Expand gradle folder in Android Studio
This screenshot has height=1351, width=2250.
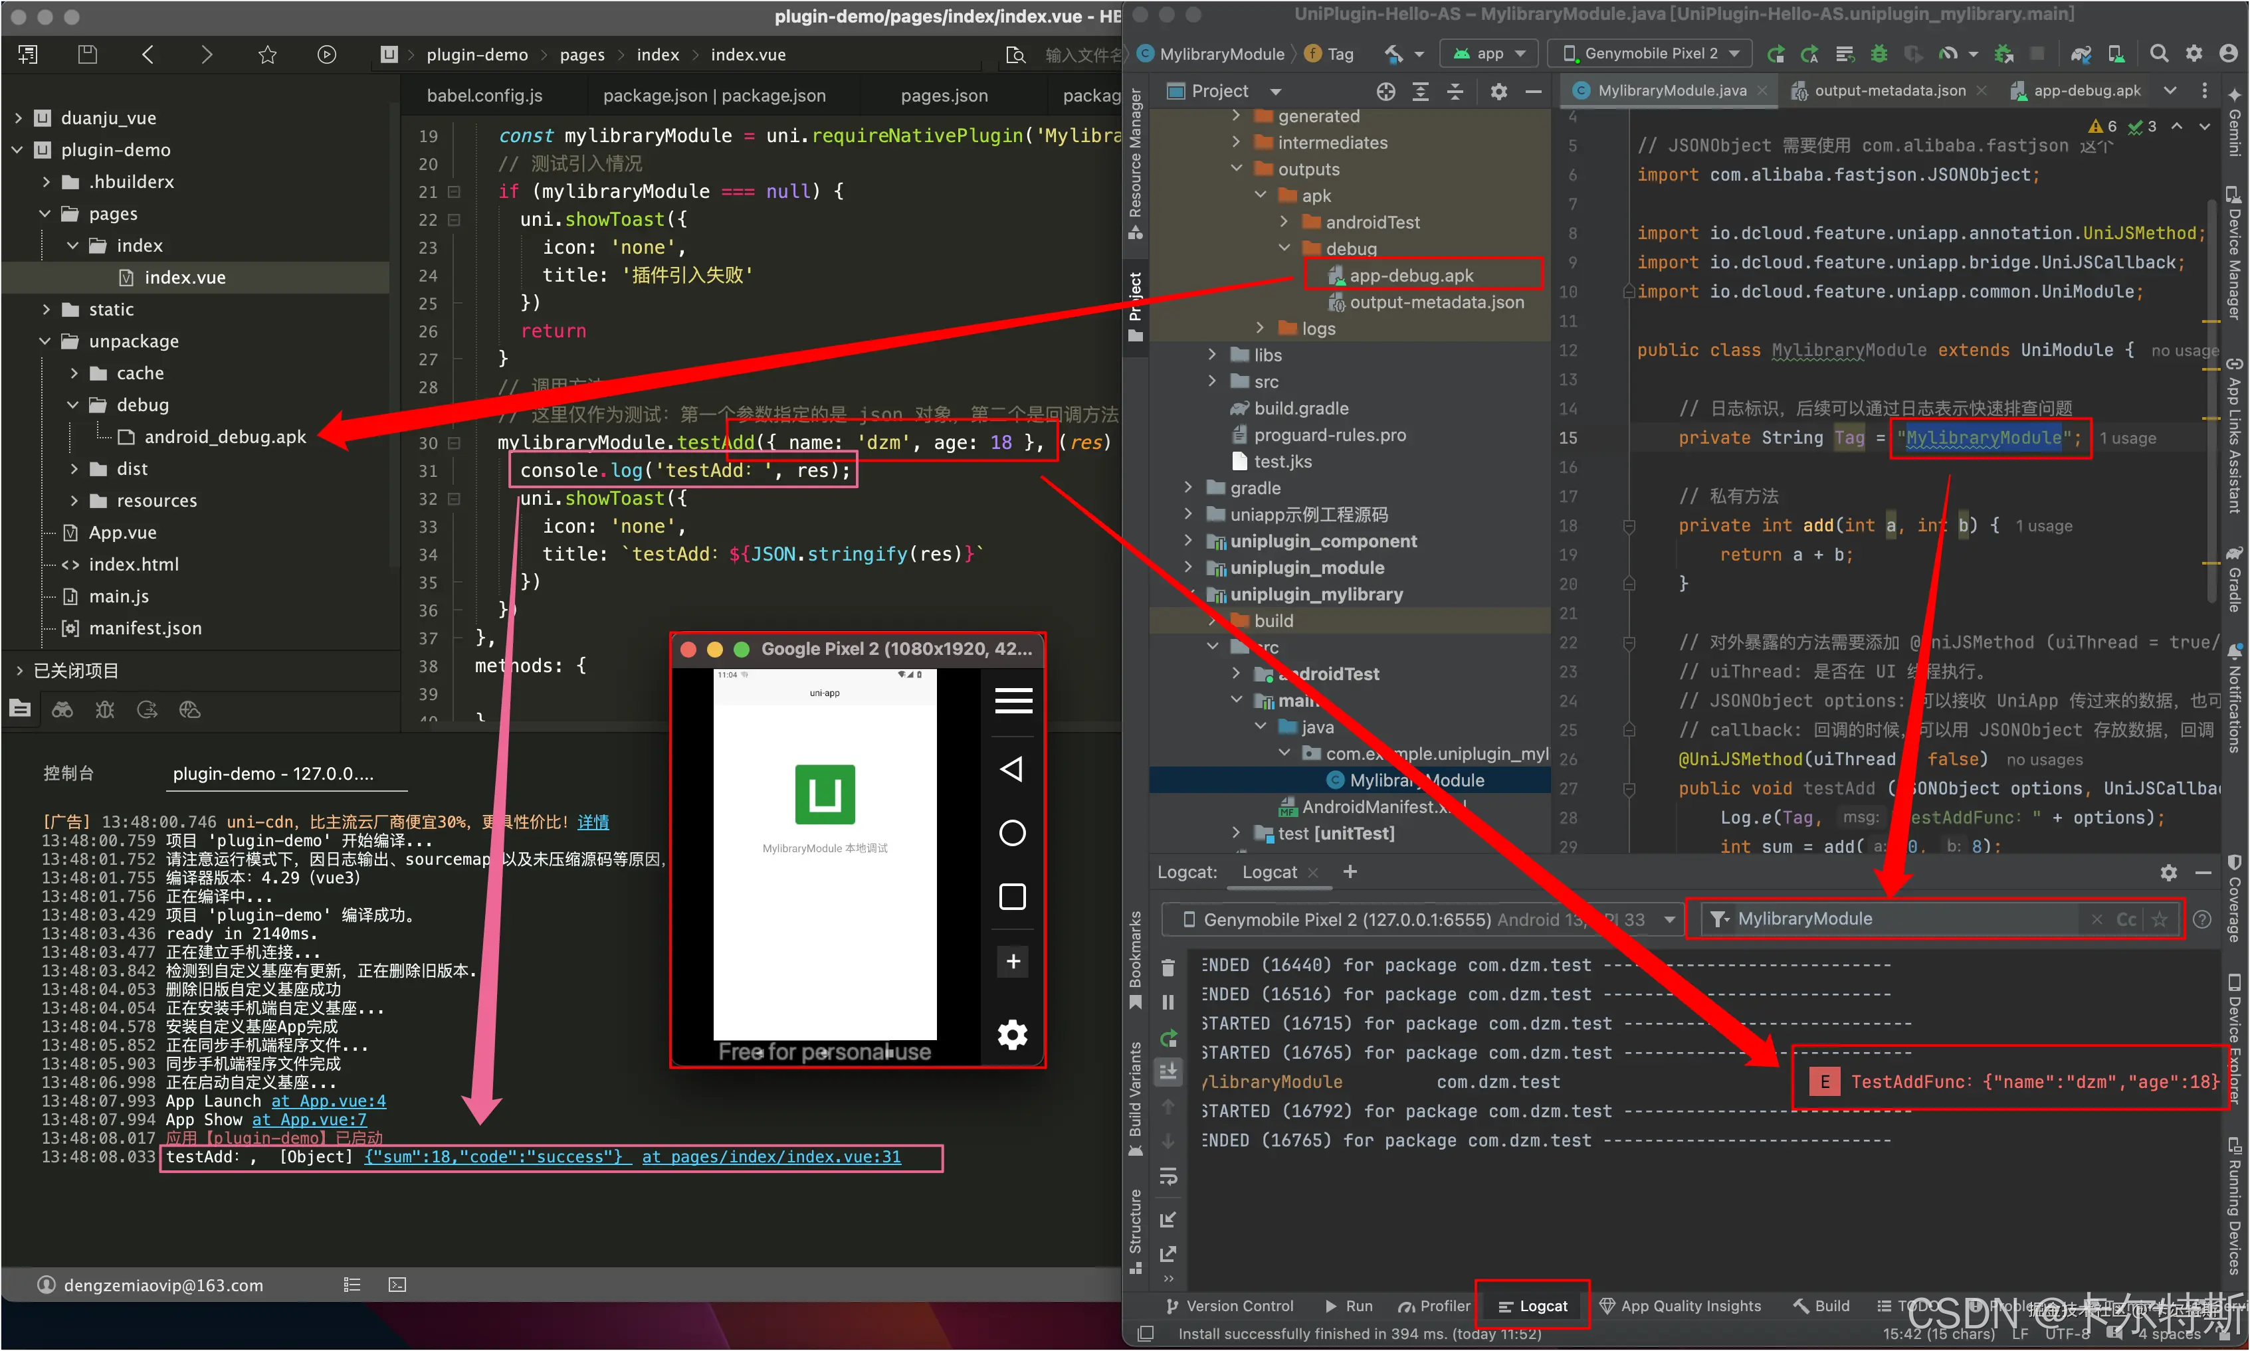(1188, 488)
